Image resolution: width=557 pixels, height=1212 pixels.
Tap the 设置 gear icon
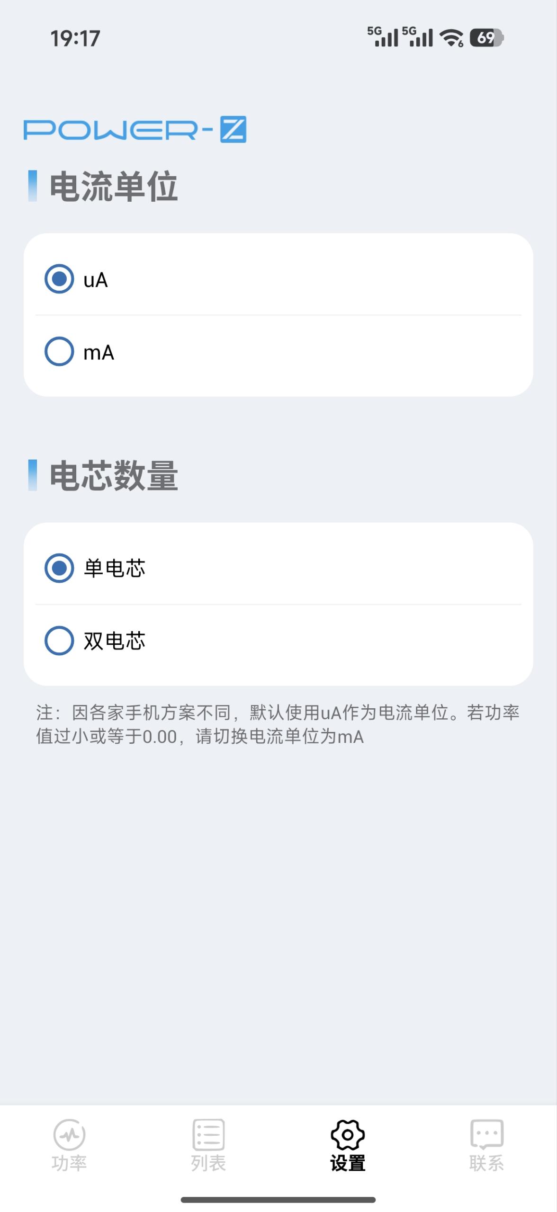point(348,1134)
